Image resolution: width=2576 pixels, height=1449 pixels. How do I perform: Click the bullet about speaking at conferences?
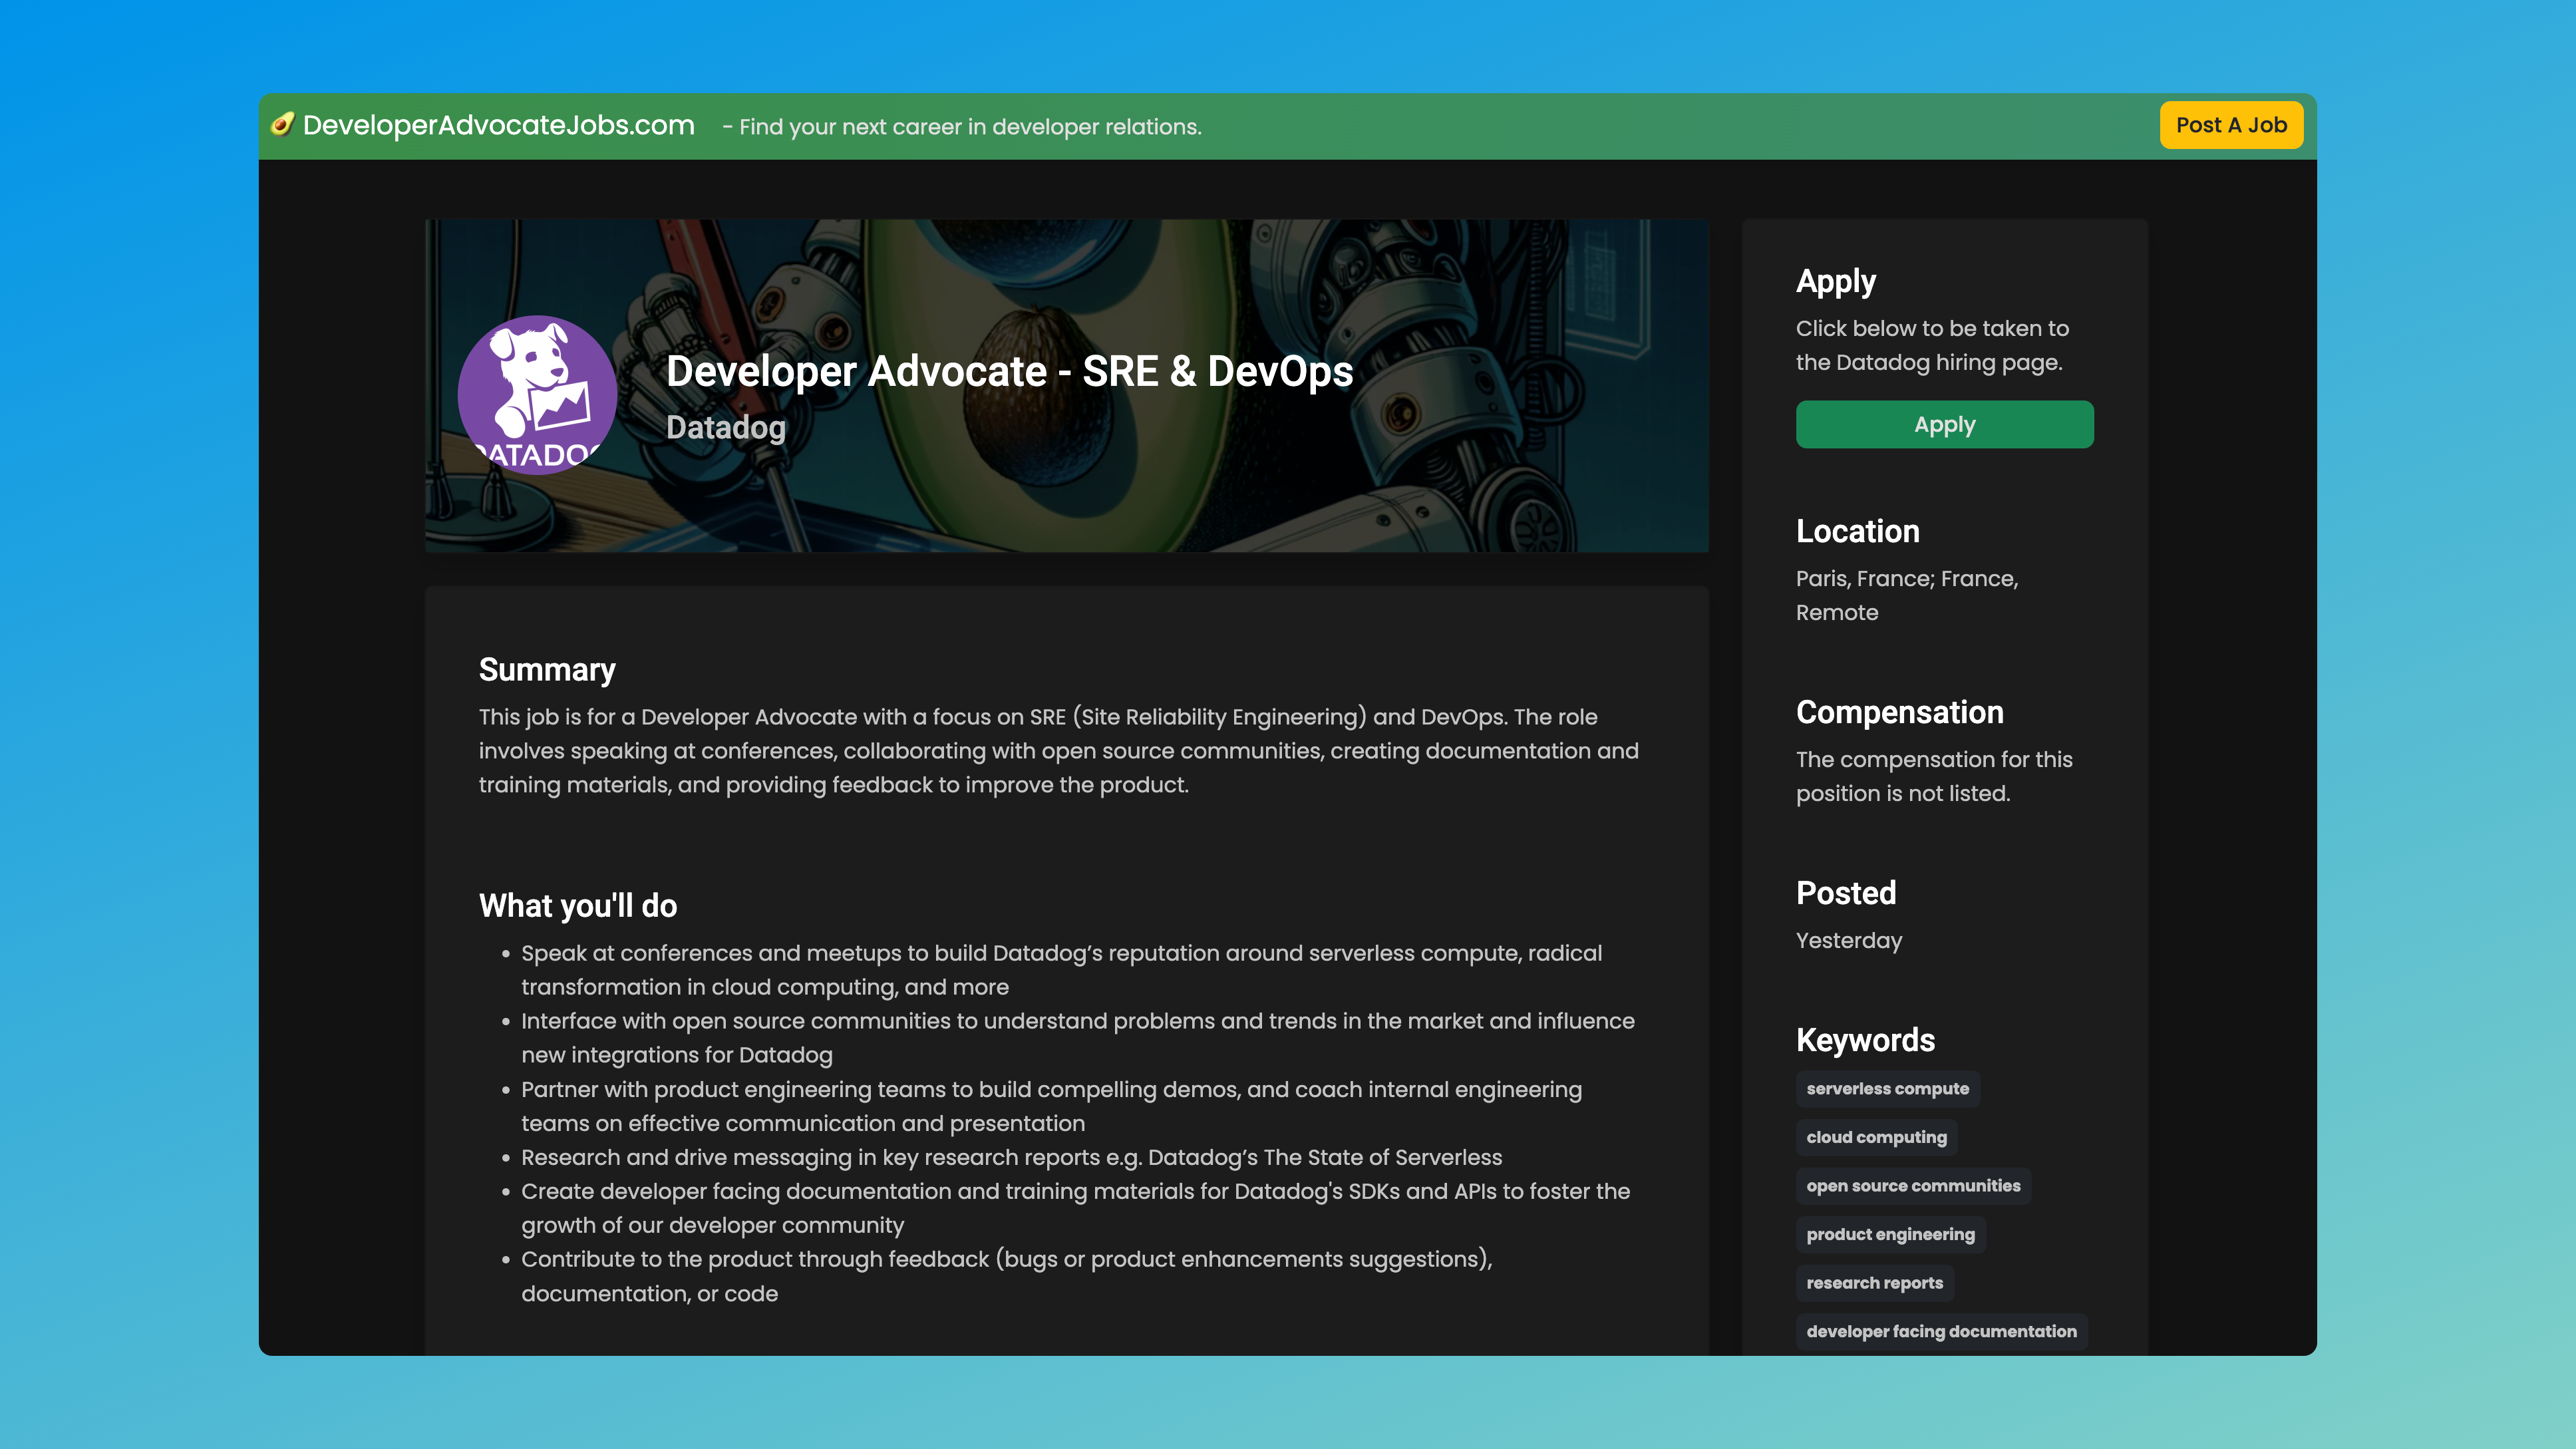pos(1061,969)
